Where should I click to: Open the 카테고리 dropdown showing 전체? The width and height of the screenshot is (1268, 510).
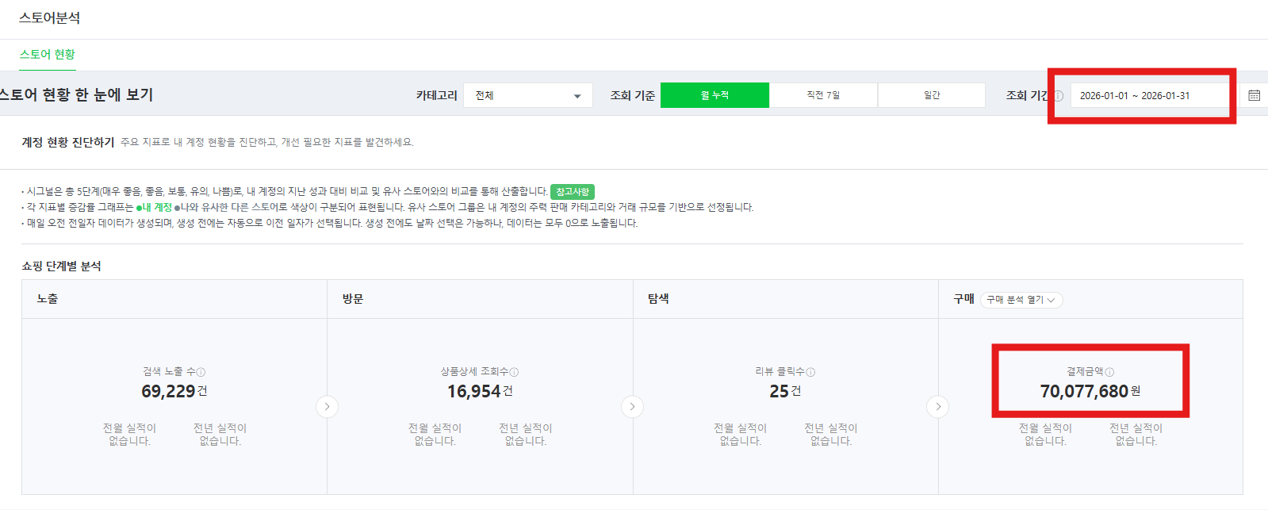pyautogui.click(x=527, y=96)
